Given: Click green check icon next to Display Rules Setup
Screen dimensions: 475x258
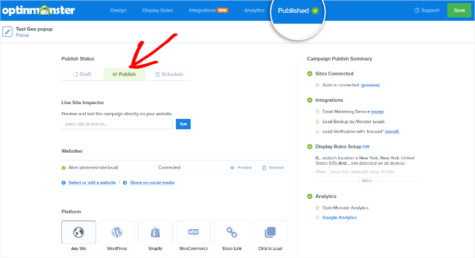Looking at the screenshot, I should [x=310, y=146].
